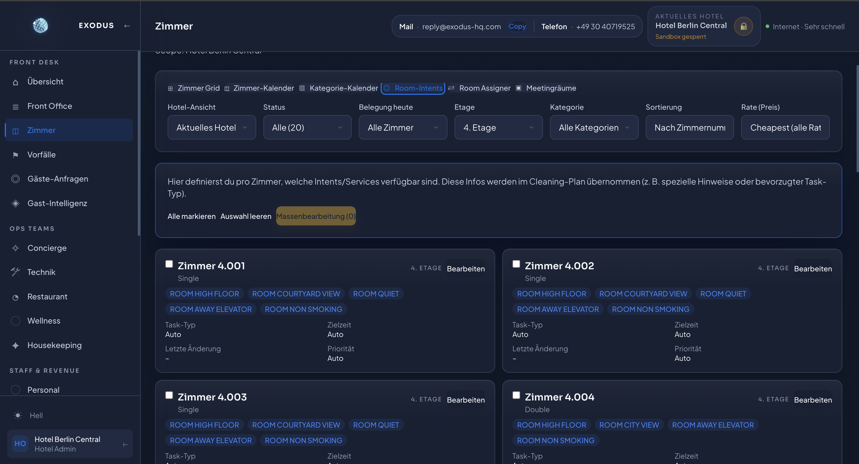Open Vorfälle in sidebar
The image size is (859, 464).
pyautogui.click(x=69, y=155)
